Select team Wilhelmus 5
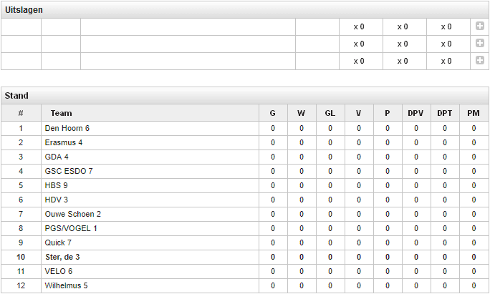This screenshot has height=294, width=490. [x=66, y=285]
